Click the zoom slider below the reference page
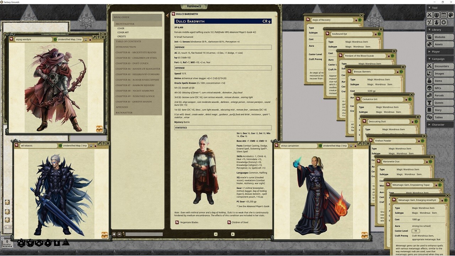This screenshot has height=256, width=455. coord(144,234)
